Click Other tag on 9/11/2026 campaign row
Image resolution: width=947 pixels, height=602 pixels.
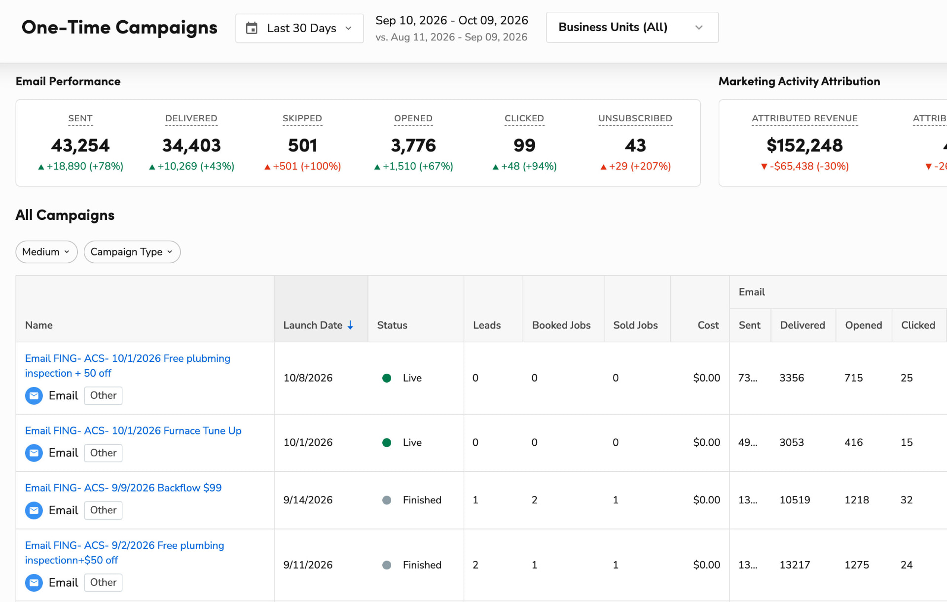(103, 582)
